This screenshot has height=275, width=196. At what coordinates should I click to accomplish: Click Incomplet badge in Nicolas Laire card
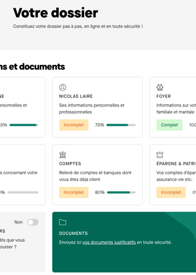click(x=74, y=125)
